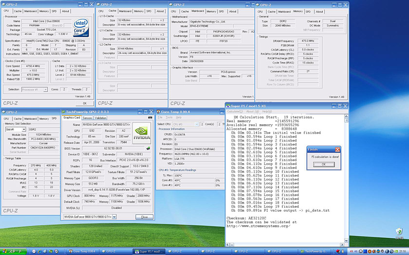Click GPU-Z camera screenshot icon
The image size is (409, 255).
(150, 118)
